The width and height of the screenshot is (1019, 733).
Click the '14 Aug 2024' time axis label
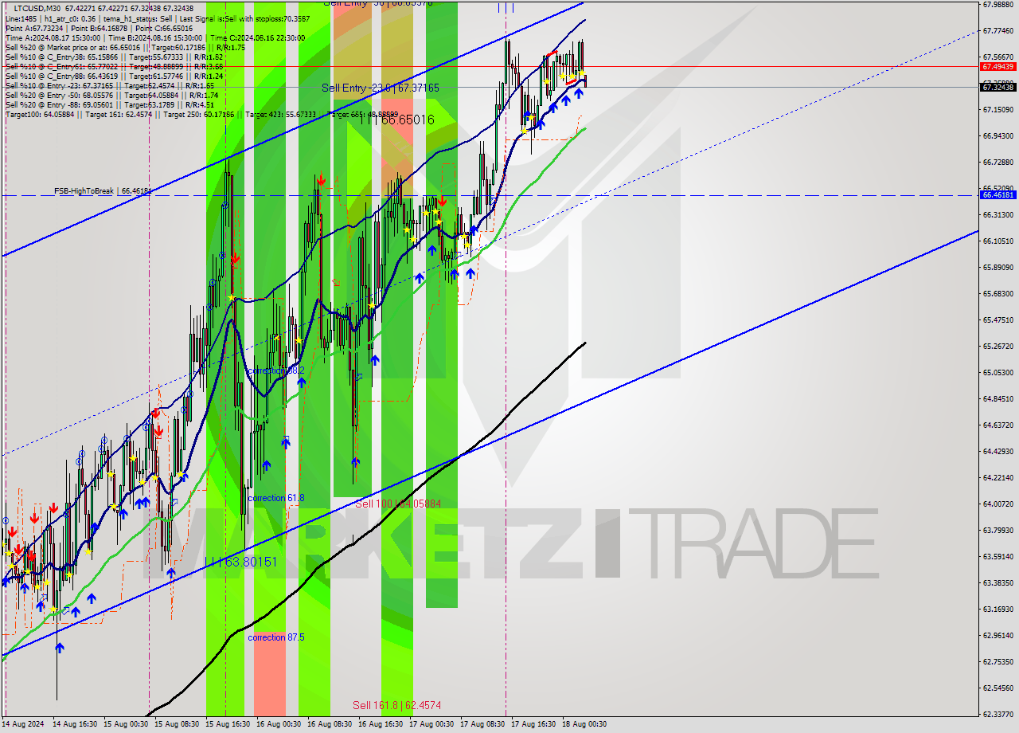click(x=25, y=724)
